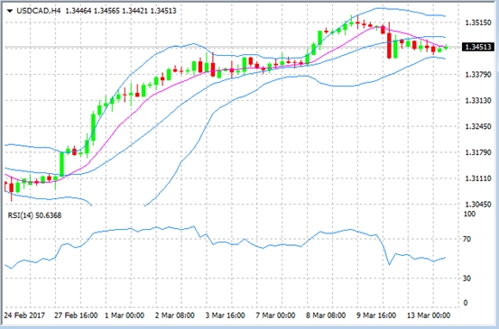Image resolution: width=499 pixels, height=329 pixels.
Task: Select the 27 Feb 16:00 time label
Action: pyautogui.click(x=76, y=315)
